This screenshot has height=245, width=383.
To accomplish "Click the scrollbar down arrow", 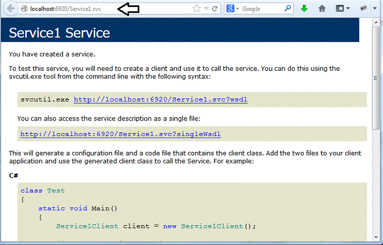I will (375, 237).
